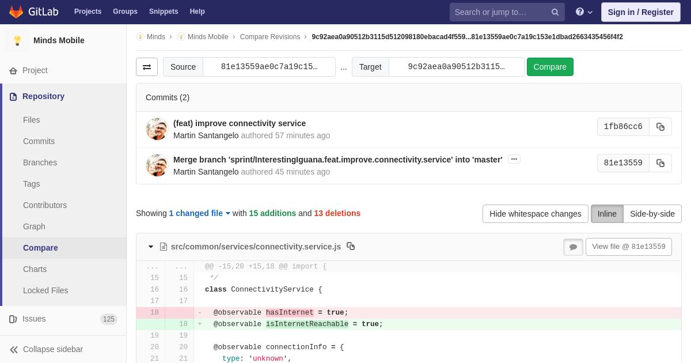Viewport: 691px width, 363px height.
Task: Click Minds Mobile sidebar project title
Action: click(x=59, y=40)
